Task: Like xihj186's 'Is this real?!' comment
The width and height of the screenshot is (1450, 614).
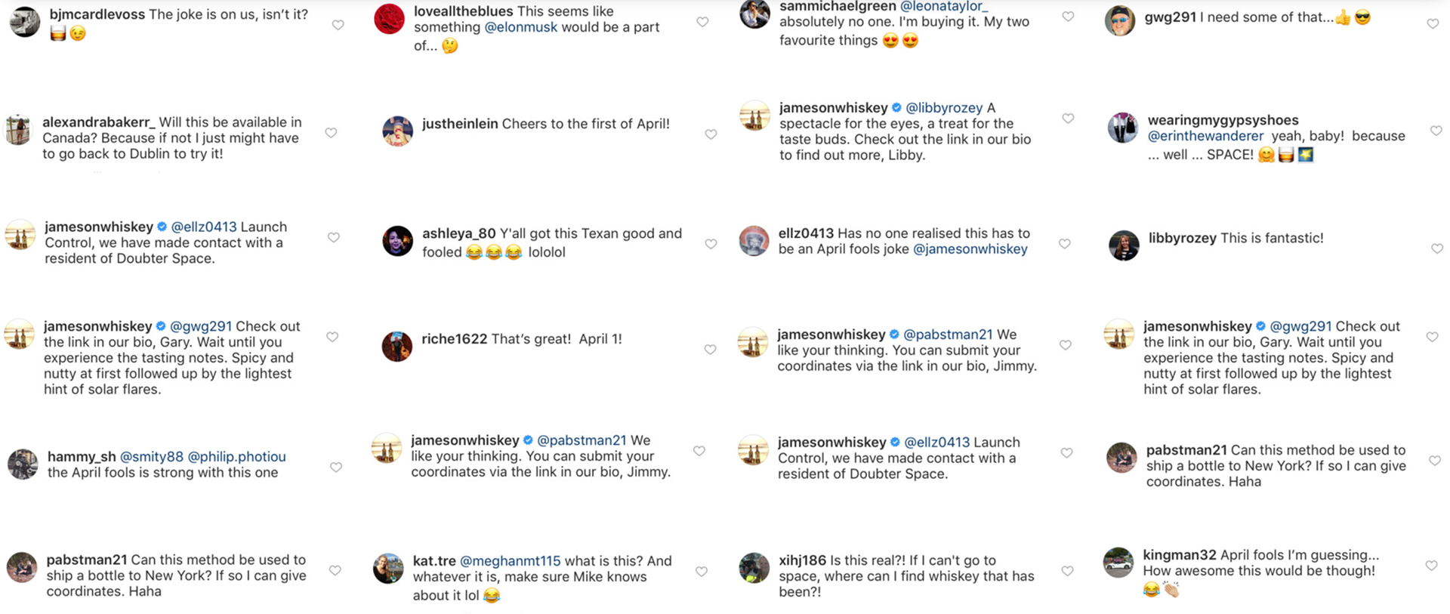Action: coord(1067,571)
